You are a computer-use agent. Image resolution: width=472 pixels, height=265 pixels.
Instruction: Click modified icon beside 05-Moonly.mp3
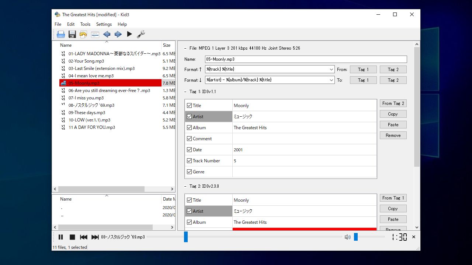[63, 83]
